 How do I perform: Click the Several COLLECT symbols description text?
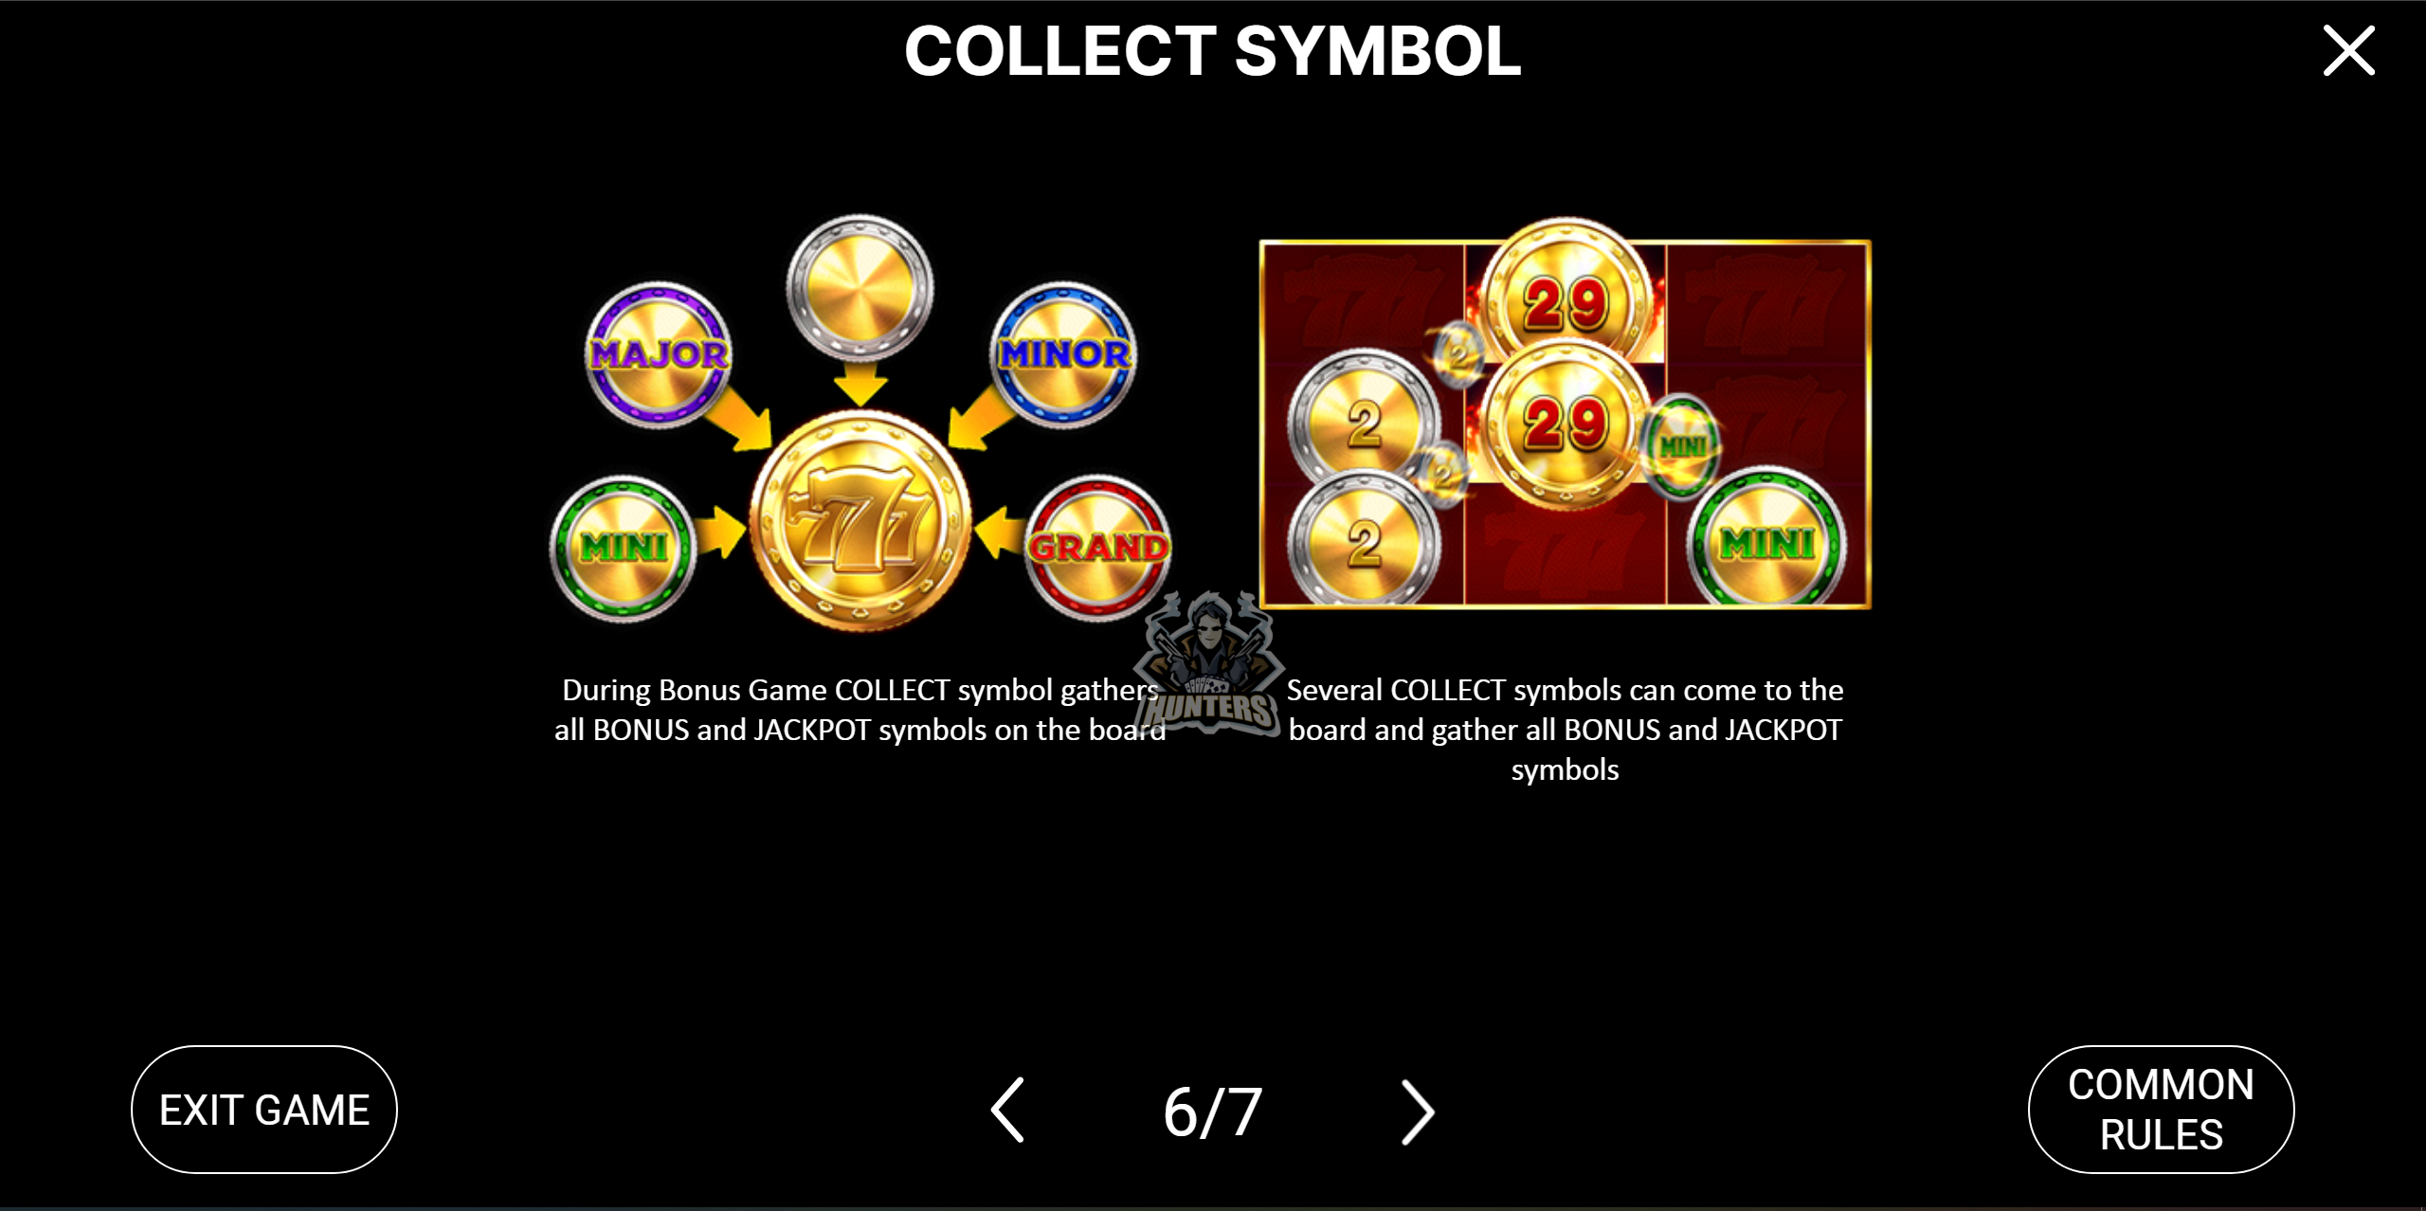(x=1565, y=730)
